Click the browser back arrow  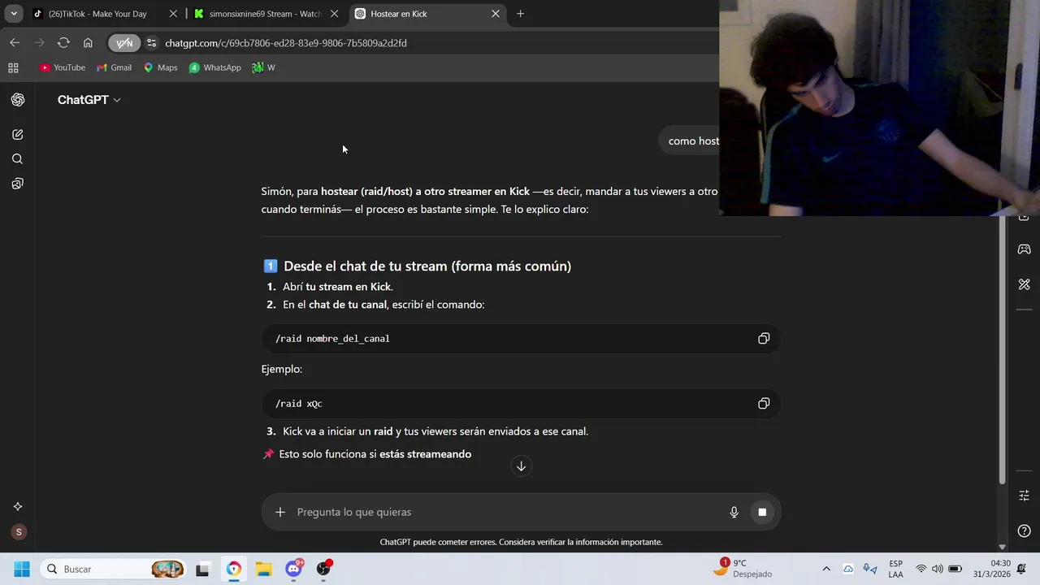click(15, 43)
